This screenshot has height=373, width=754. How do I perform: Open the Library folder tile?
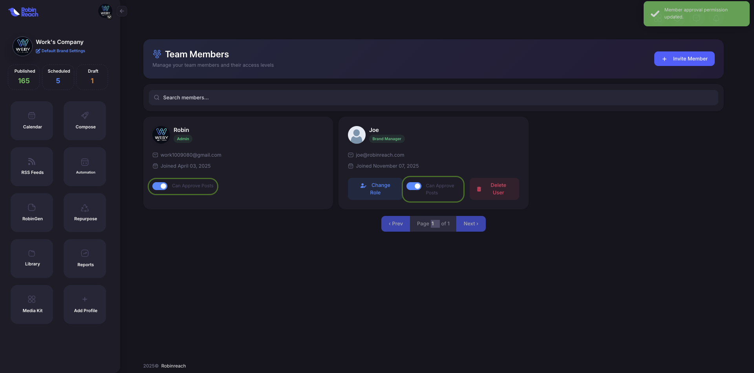pos(32,258)
